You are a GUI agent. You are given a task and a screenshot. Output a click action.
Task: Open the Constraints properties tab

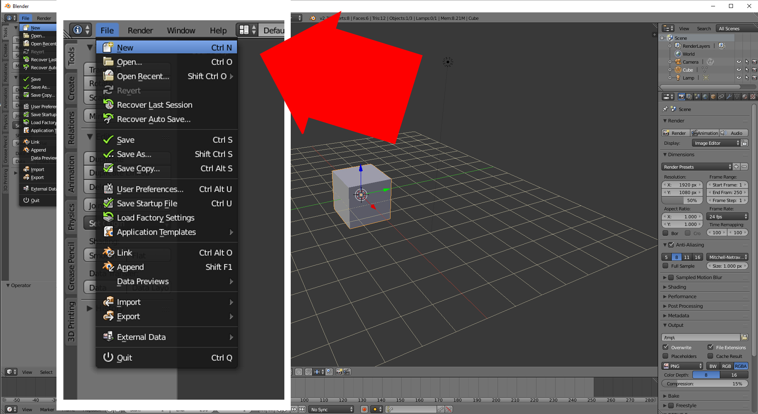point(721,97)
